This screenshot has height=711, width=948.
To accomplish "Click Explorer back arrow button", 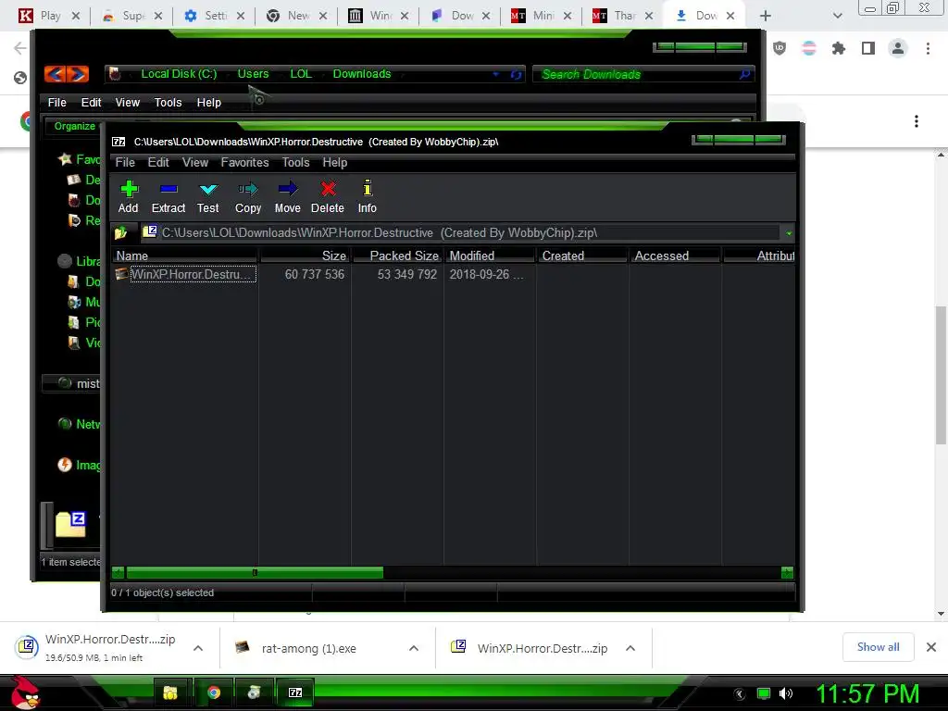I will [x=55, y=74].
